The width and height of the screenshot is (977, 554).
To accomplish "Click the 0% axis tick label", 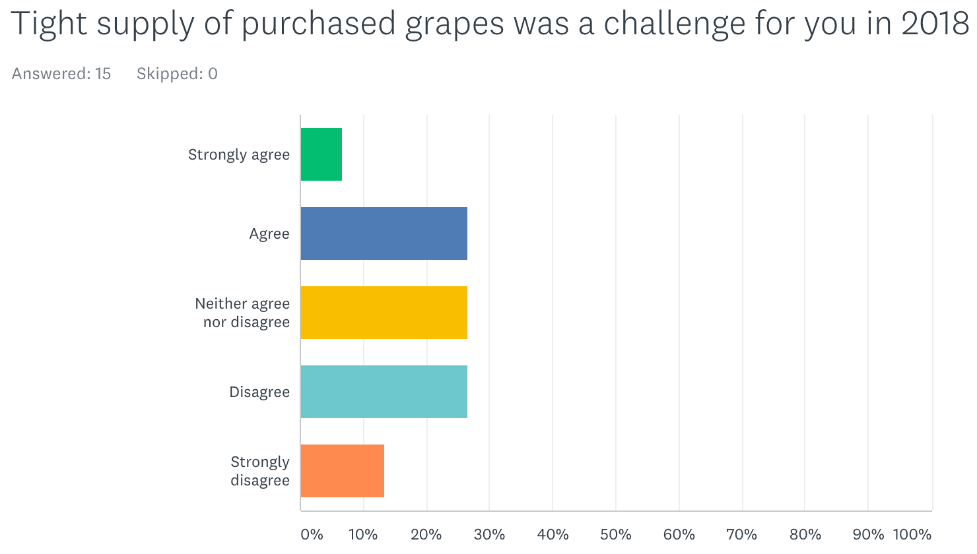I will tap(312, 534).
